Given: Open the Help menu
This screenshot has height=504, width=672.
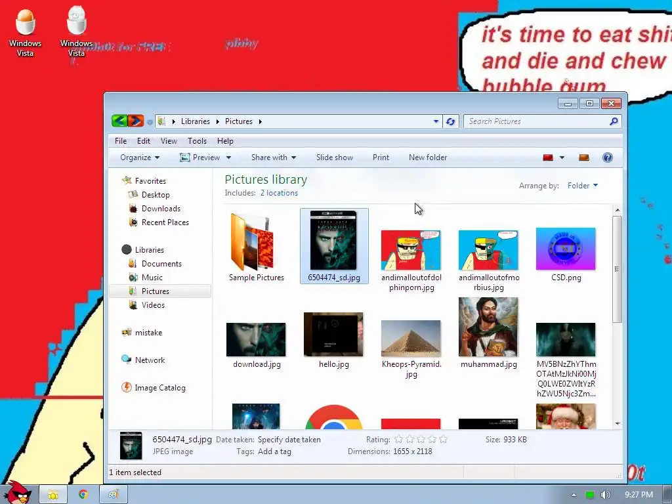Looking at the screenshot, I should pos(225,141).
